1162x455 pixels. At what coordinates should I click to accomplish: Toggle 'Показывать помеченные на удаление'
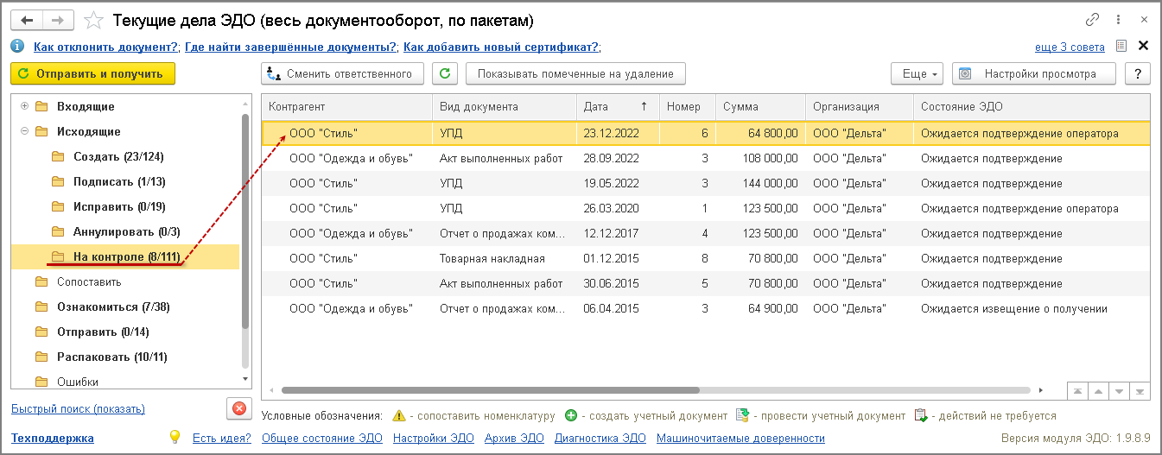click(x=575, y=73)
